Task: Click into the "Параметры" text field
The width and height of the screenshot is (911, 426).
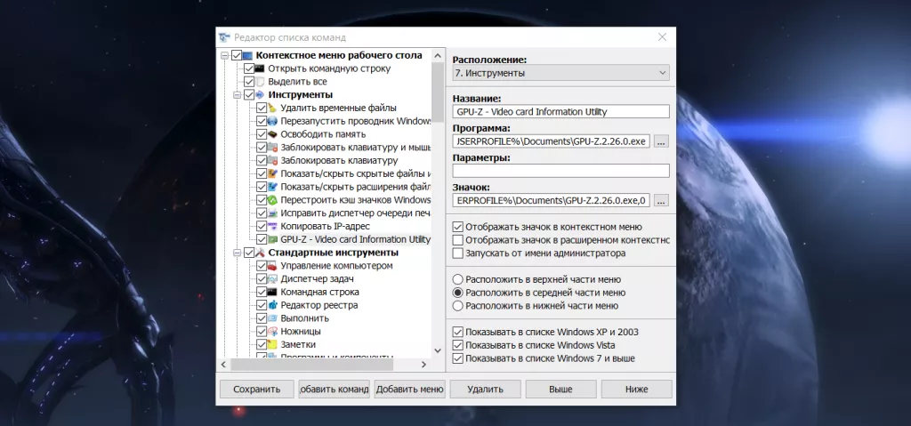Action: [x=560, y=171]
